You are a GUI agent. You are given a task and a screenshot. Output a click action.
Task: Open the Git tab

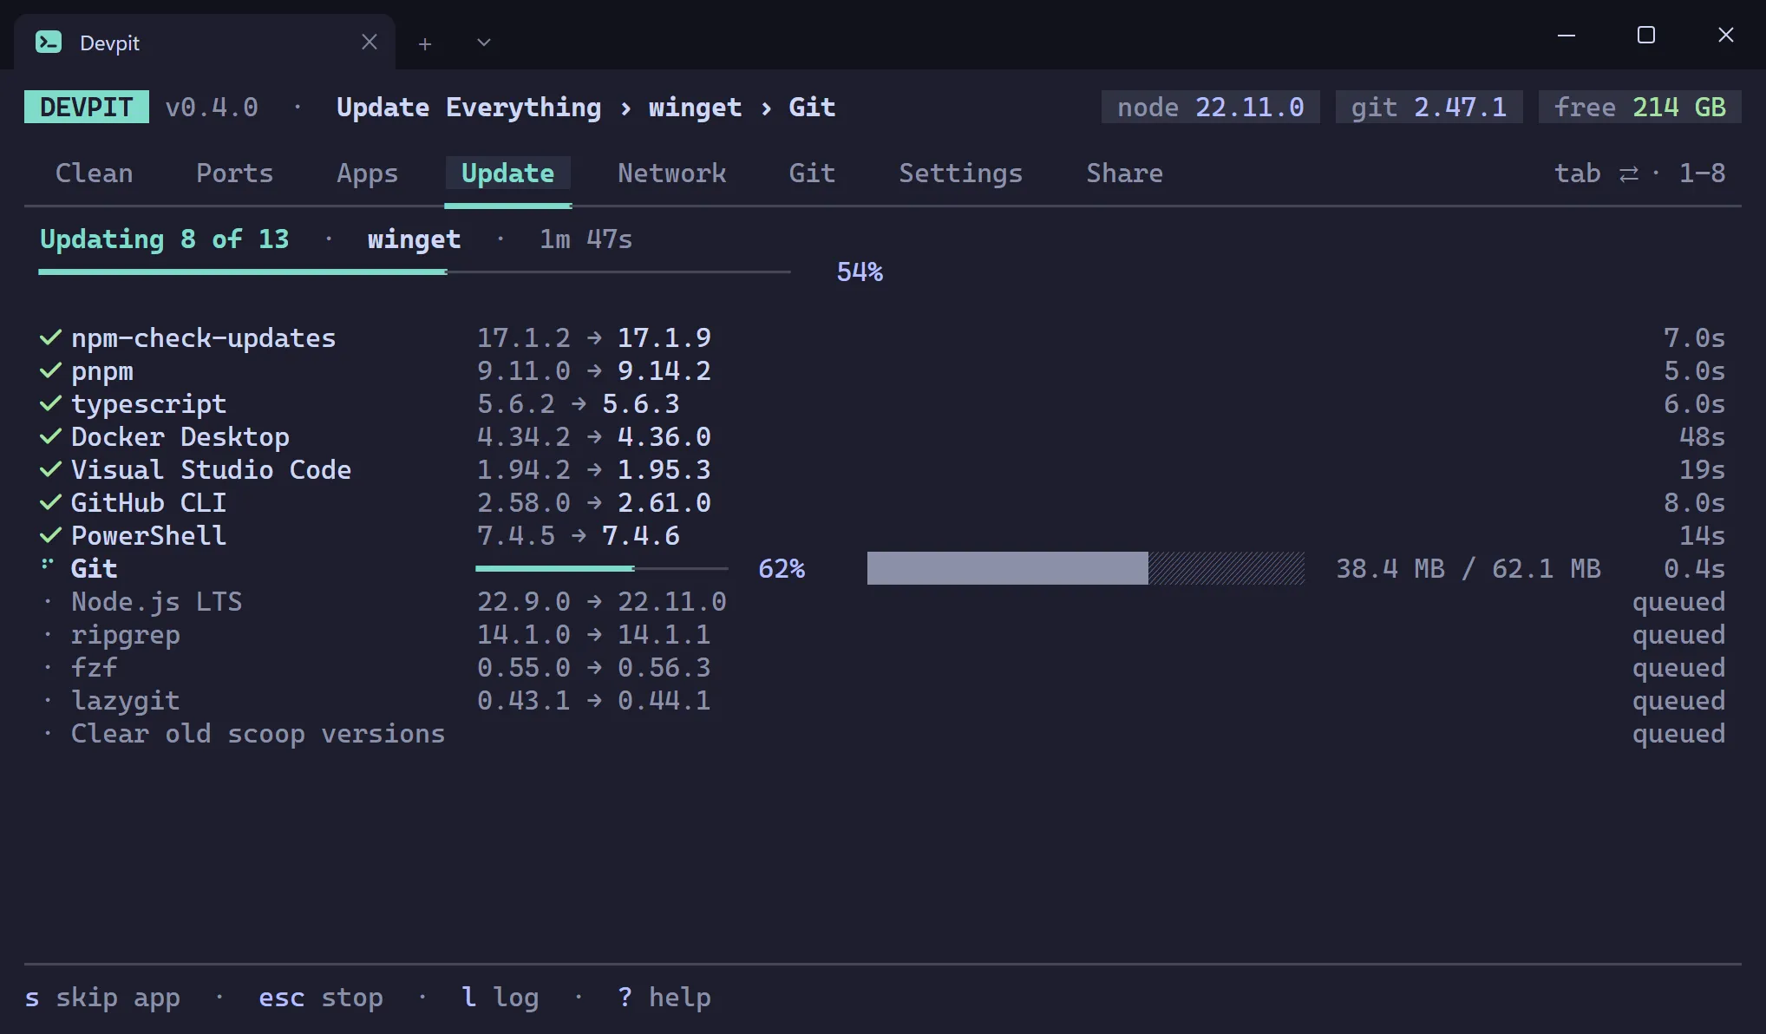[812, 173]
